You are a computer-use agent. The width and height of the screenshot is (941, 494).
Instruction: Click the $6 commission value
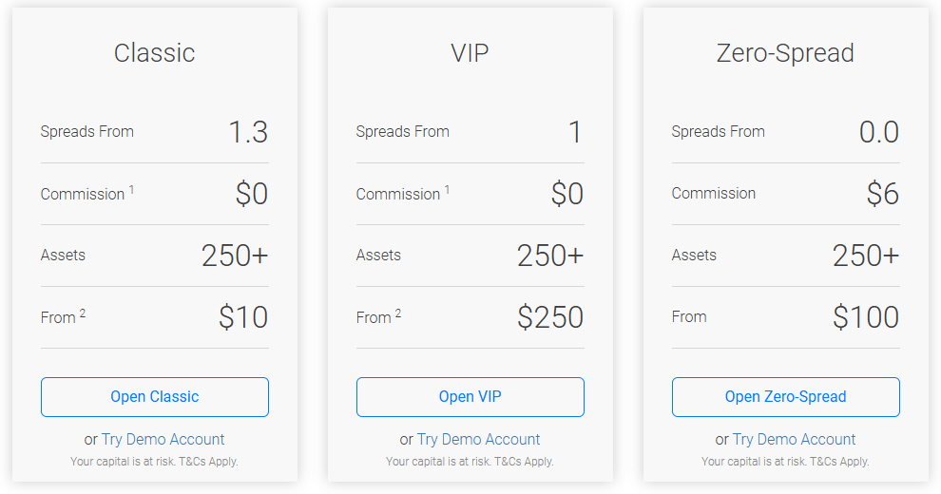coord(883,194)
